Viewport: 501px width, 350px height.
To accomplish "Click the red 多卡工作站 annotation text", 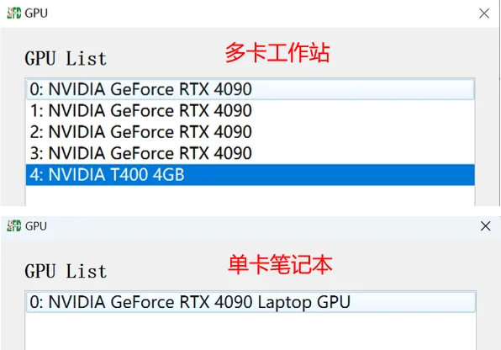I will 277,53.
